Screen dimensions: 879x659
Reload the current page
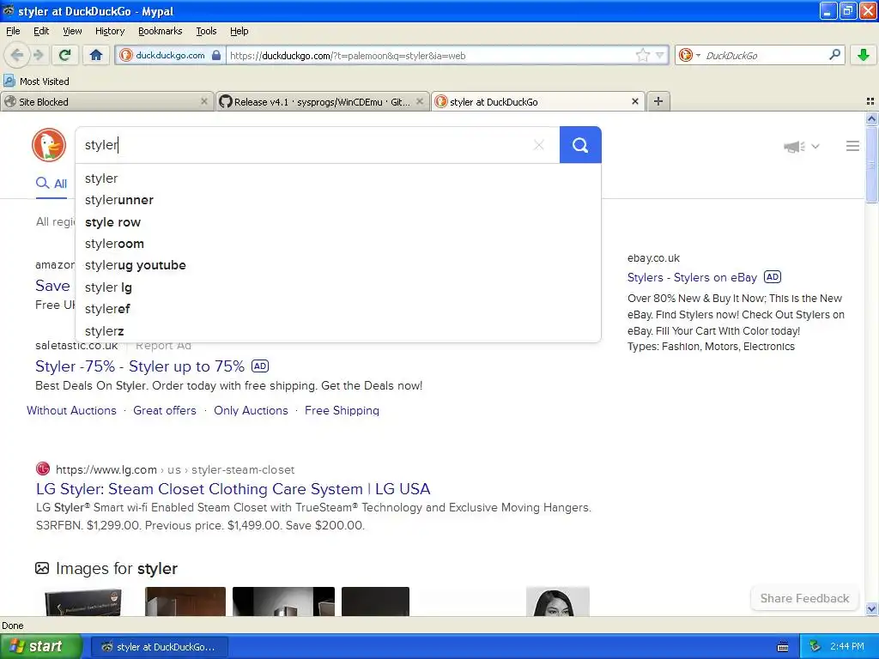click(65, 55)
